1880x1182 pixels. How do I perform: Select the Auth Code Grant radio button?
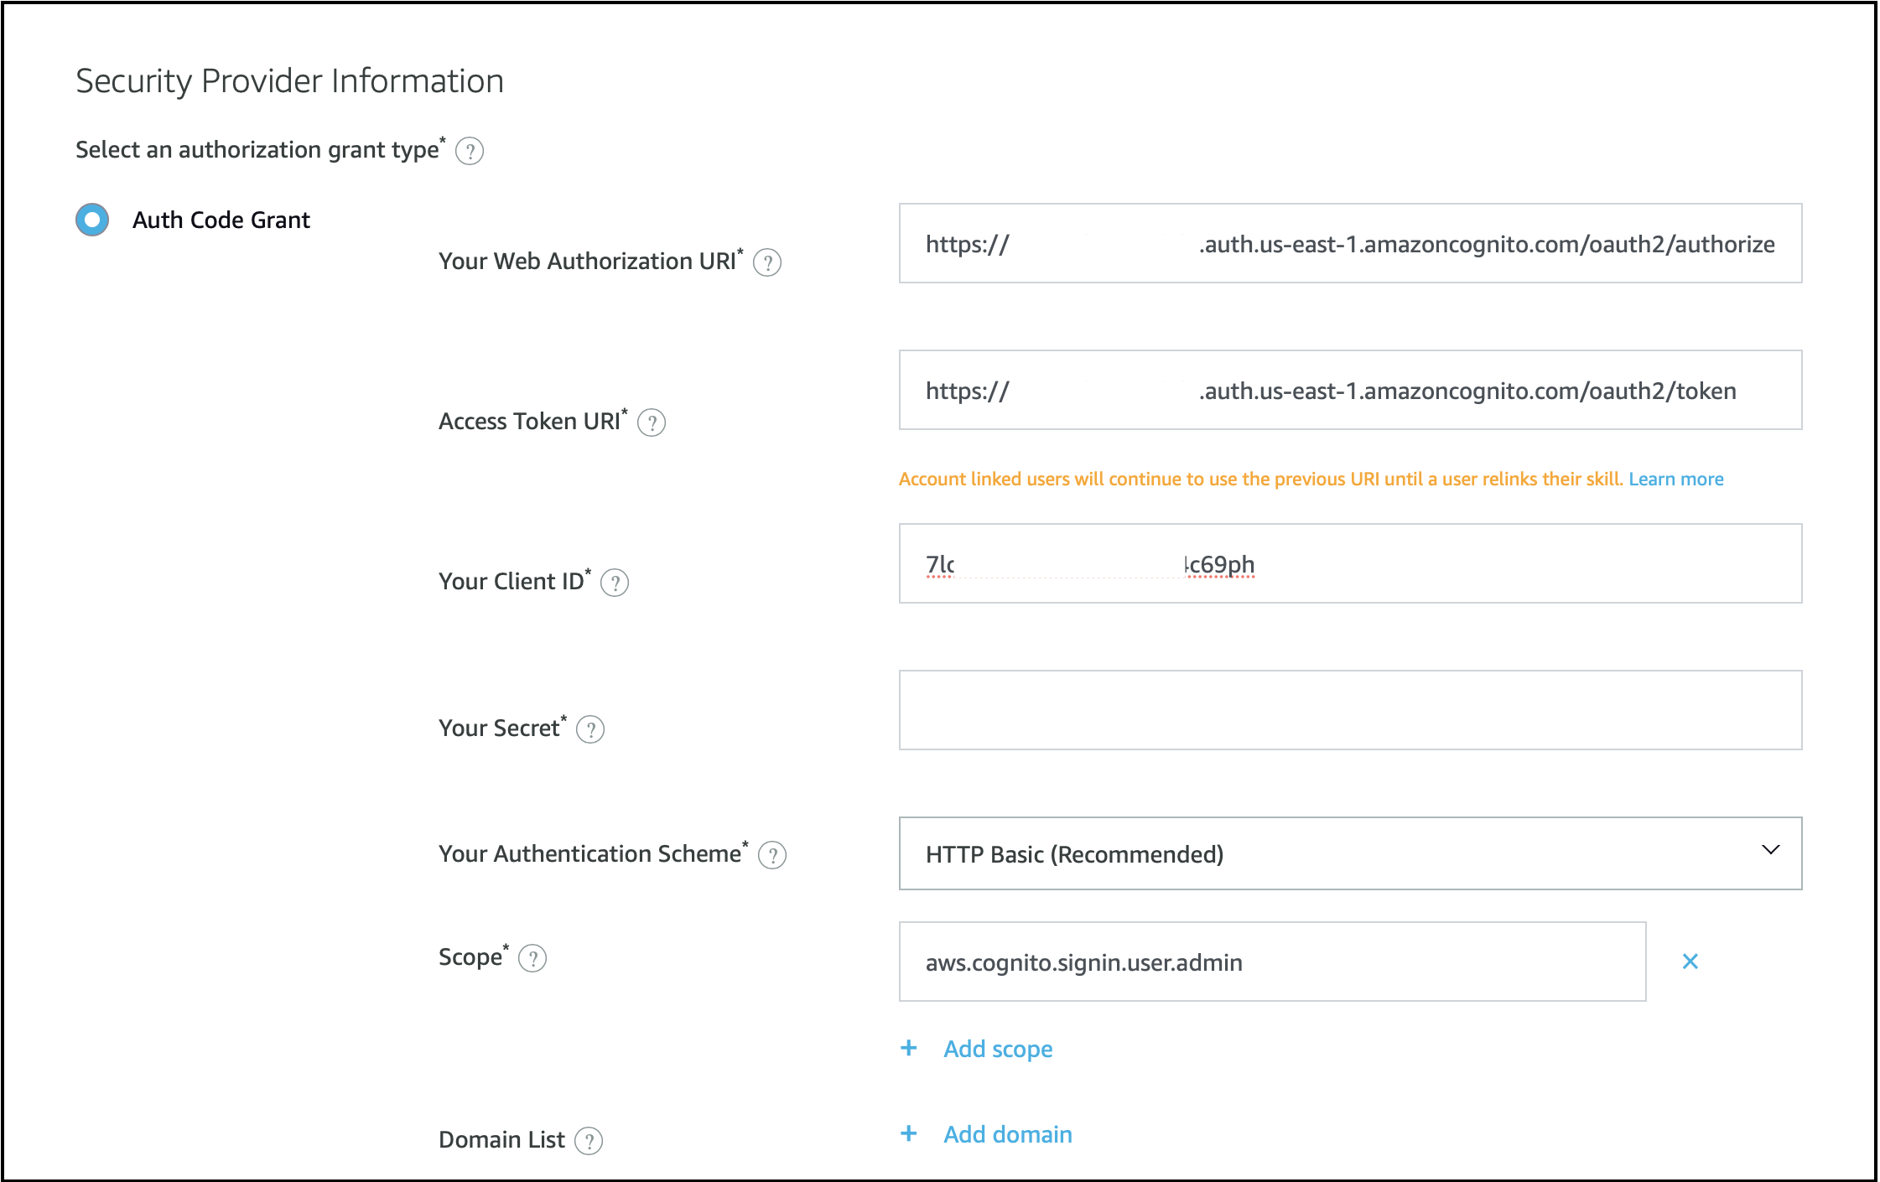(92, 220)
